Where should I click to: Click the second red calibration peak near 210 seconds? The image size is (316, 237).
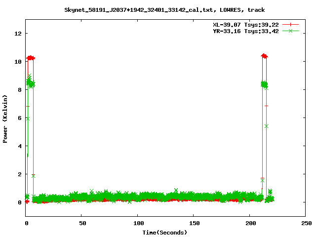click(x=264, y=56)
